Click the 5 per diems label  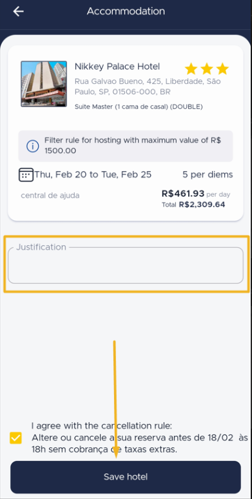(208, 175)
